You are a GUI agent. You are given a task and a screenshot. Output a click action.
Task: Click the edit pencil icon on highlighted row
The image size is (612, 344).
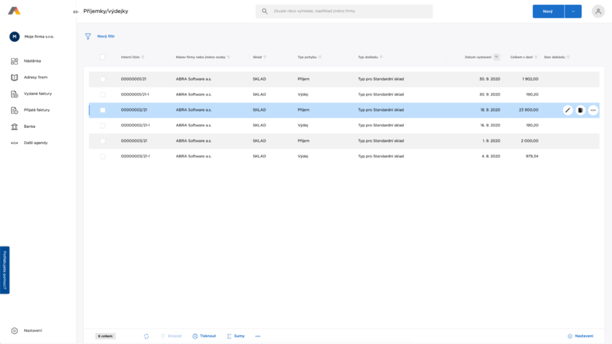pos(567,110)
